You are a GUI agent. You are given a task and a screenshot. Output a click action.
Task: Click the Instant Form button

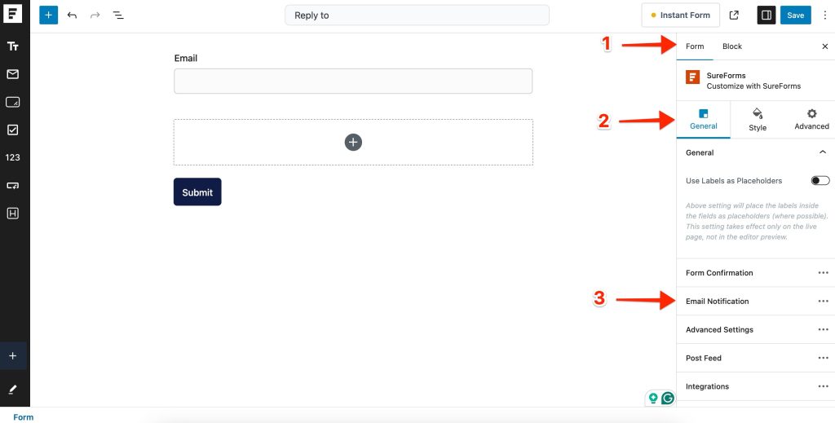coord(681,15)
